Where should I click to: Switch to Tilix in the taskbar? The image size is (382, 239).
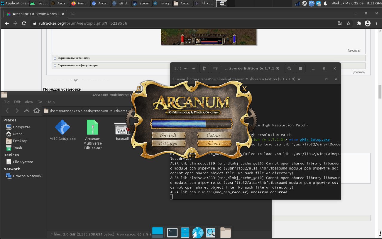204,4
